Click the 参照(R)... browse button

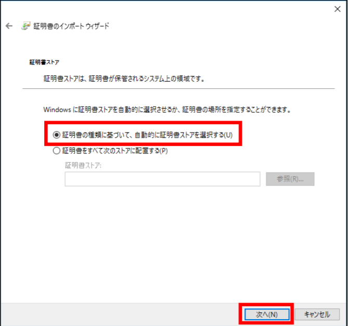(290, 179)
